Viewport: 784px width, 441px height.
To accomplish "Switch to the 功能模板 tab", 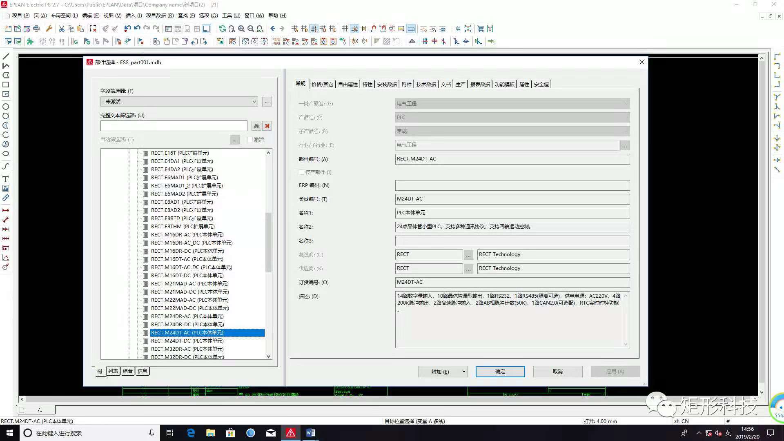I will coord(504,85).
